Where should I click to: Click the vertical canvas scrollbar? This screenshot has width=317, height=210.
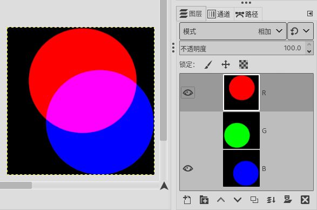coord(163,70)
